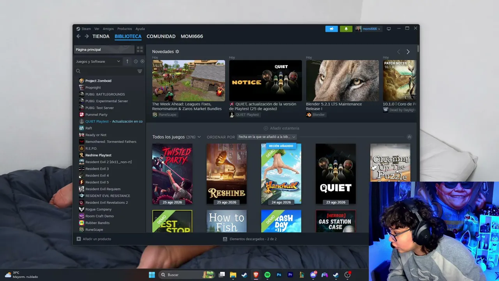Open the Productos menu

tap(125, 29)
